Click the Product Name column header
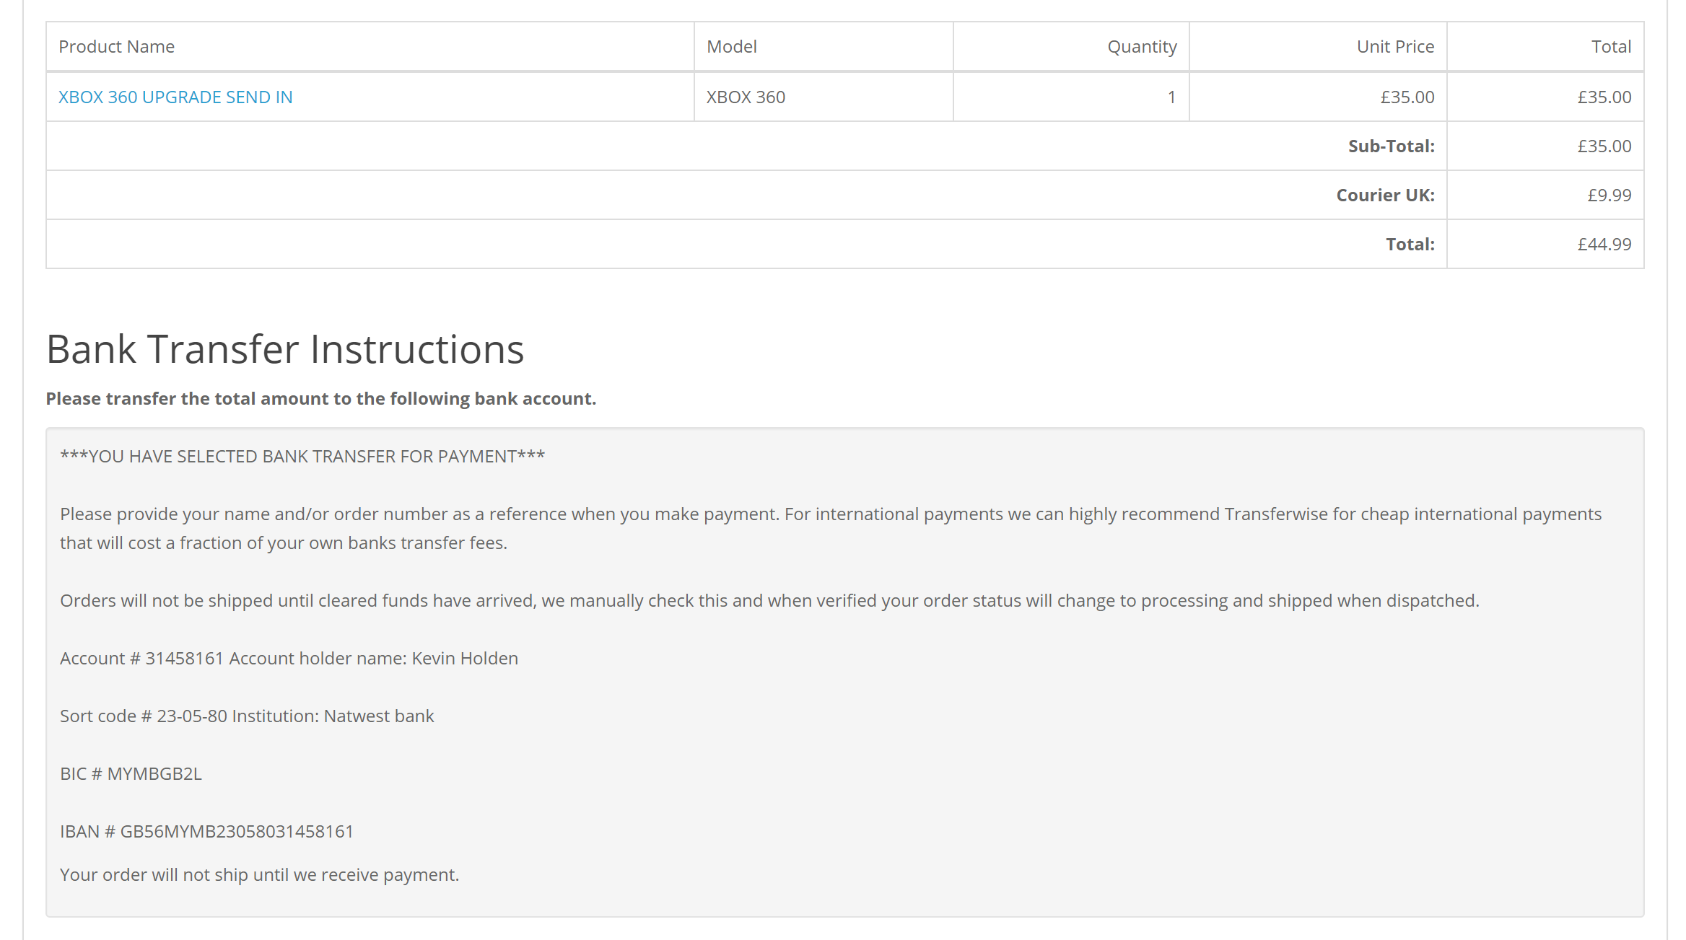This screenshot has height=940, width=1686. pos(116,47)
